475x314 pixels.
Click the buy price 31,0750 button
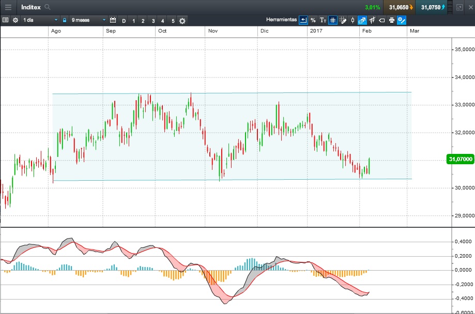pyautogui.click(x=432, y=7)
